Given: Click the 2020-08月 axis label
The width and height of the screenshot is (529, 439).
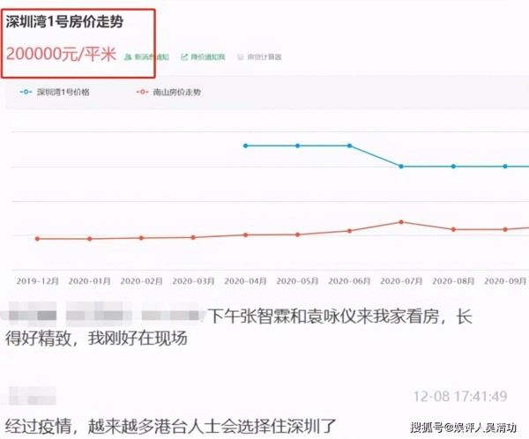Looking at the screenshot, I should [453, 281].
